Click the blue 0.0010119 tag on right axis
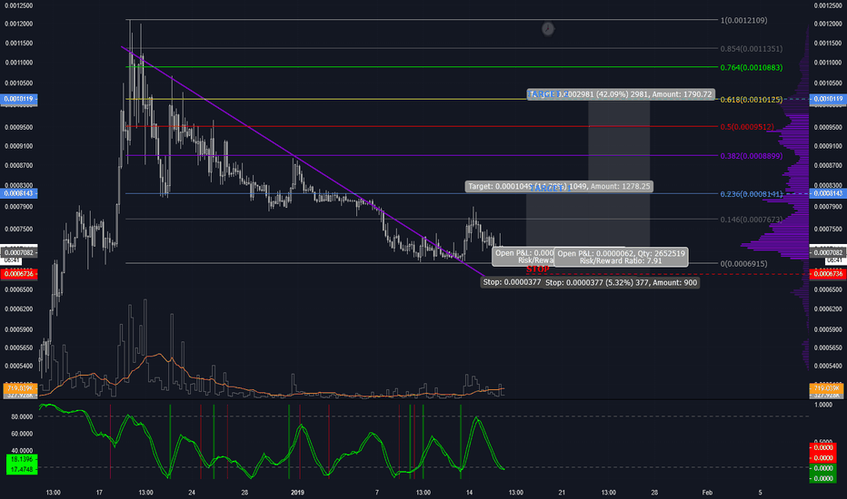 coord(827,99)
